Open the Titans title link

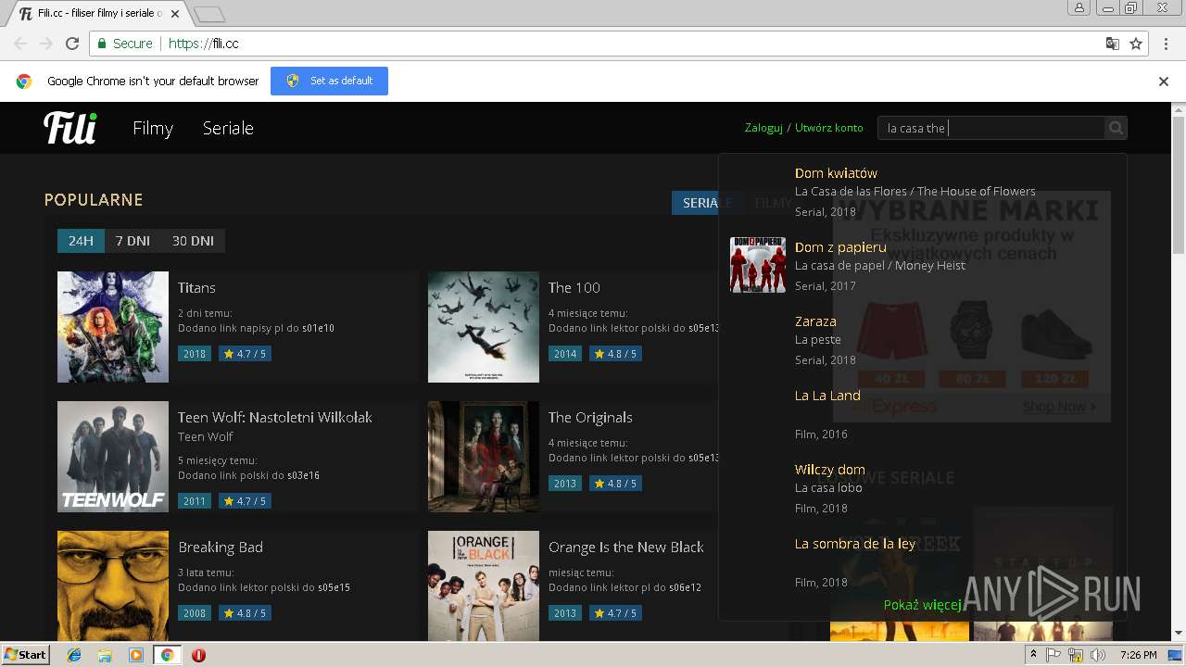click(196, 288)
